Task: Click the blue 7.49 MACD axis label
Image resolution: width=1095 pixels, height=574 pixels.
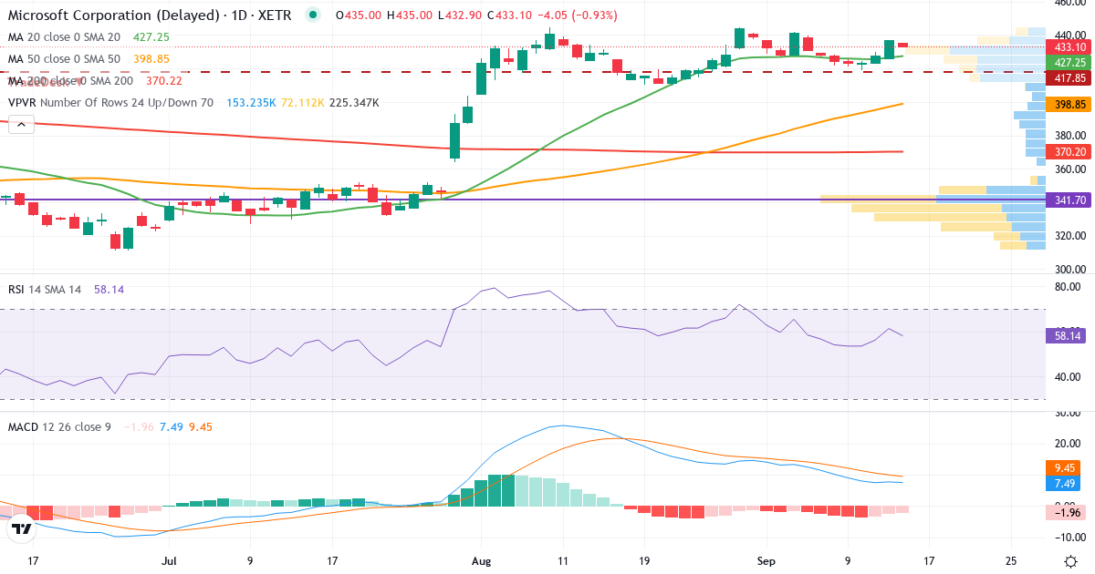Action: [x=1062, y=483]
